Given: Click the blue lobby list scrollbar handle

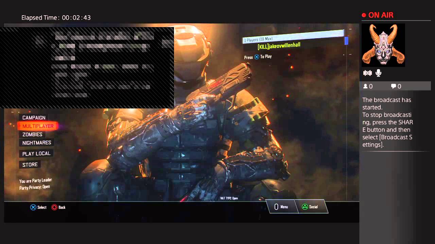Looking at the screenshot, I should tap(346, 41).
